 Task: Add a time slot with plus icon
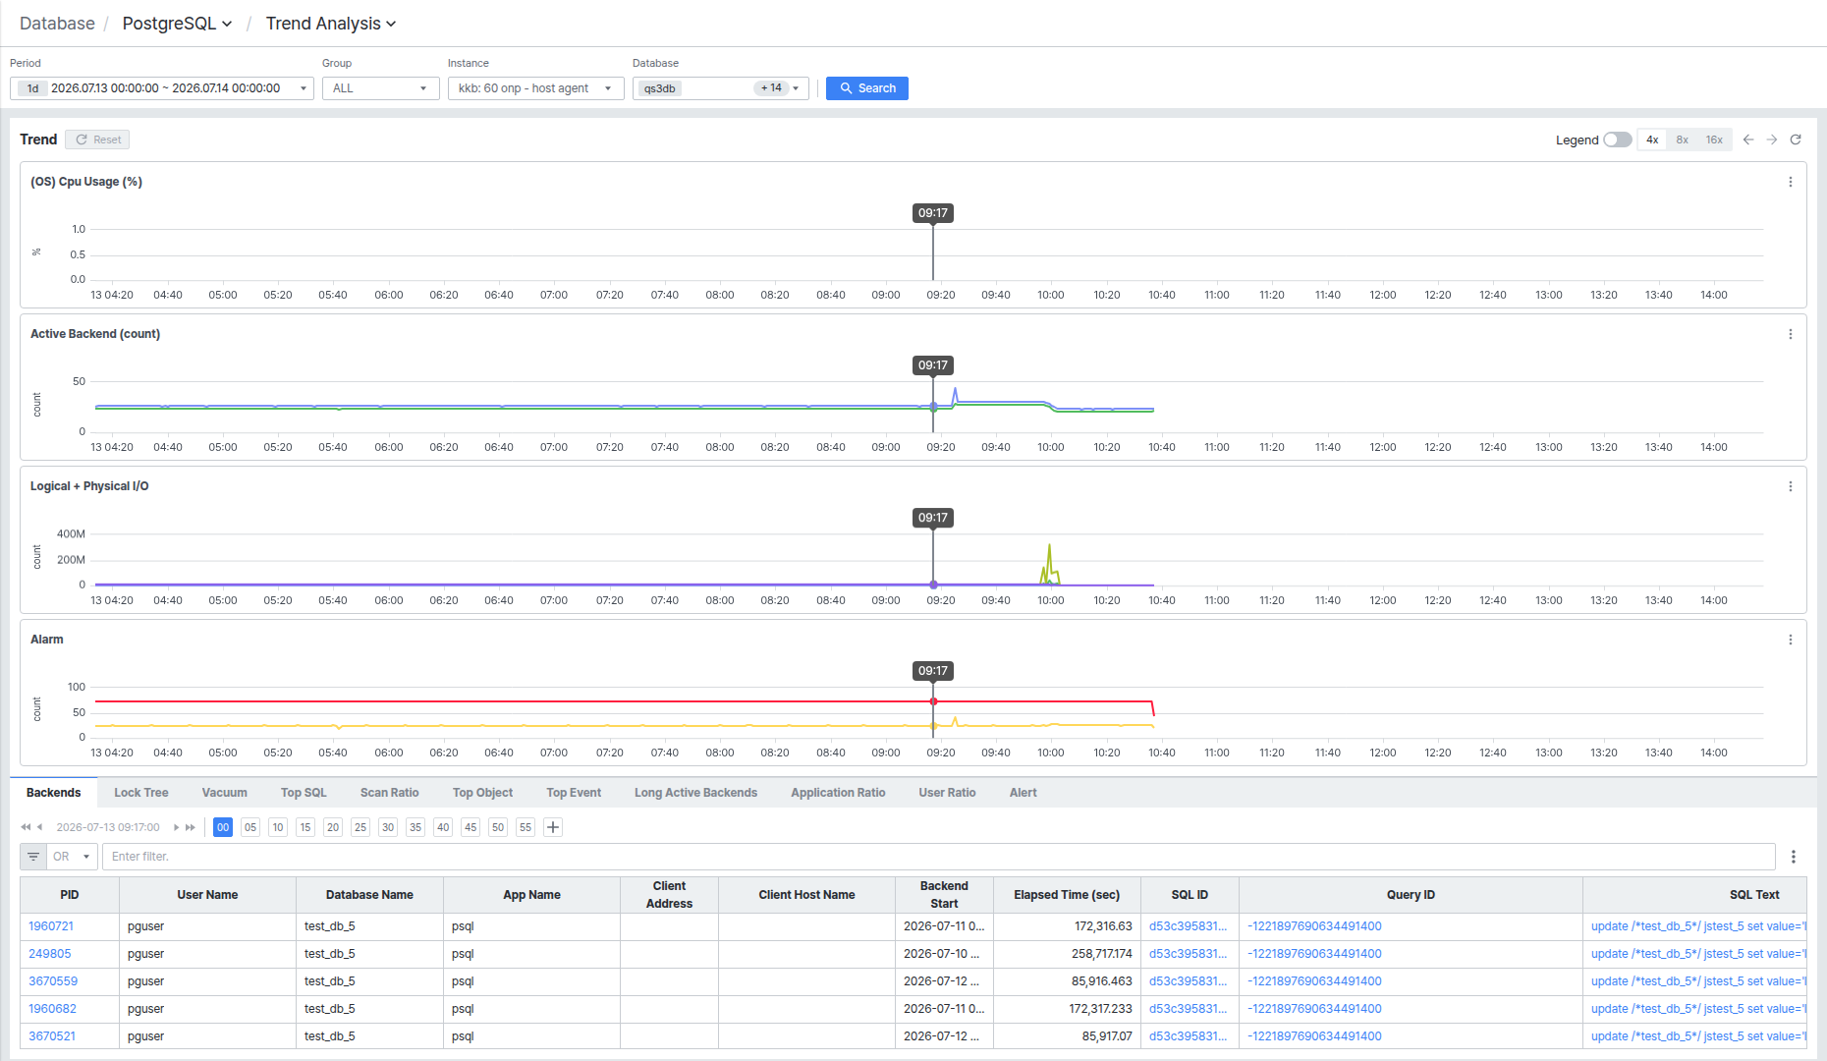pyautogui.click(x=553, y=827)
